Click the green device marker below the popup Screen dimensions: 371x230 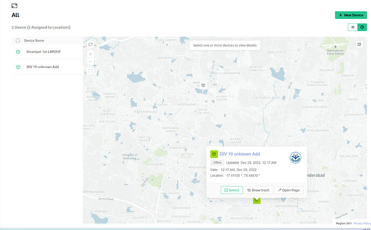point(256,201)
